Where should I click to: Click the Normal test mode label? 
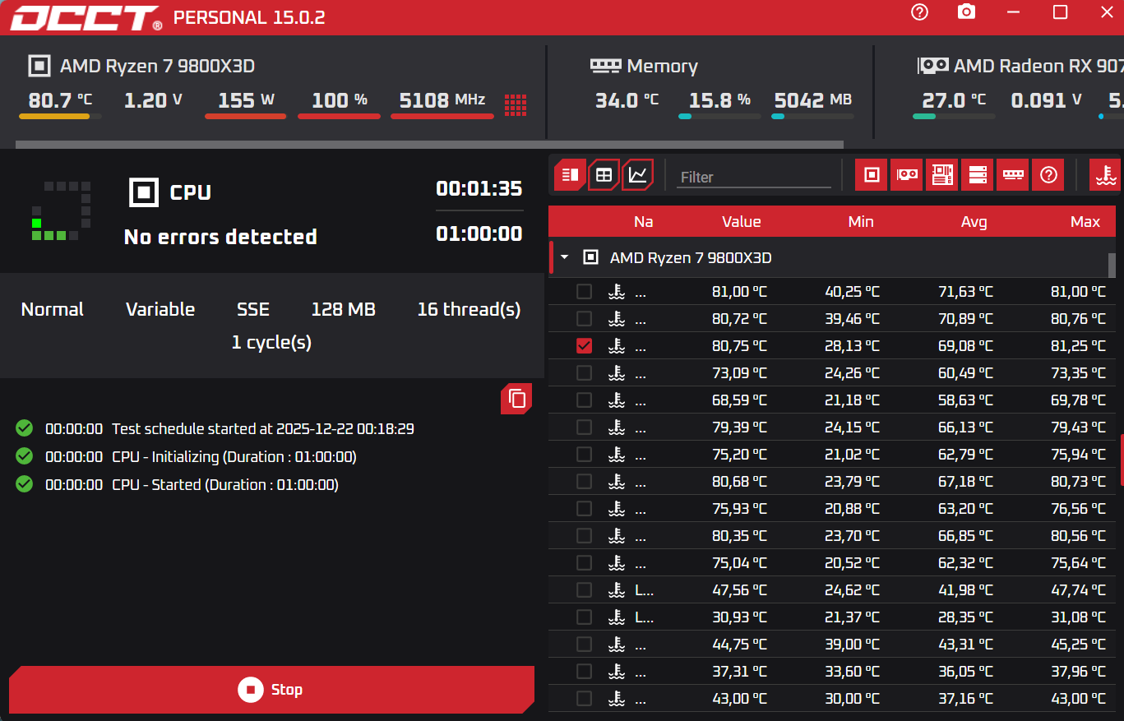[53, 309]
